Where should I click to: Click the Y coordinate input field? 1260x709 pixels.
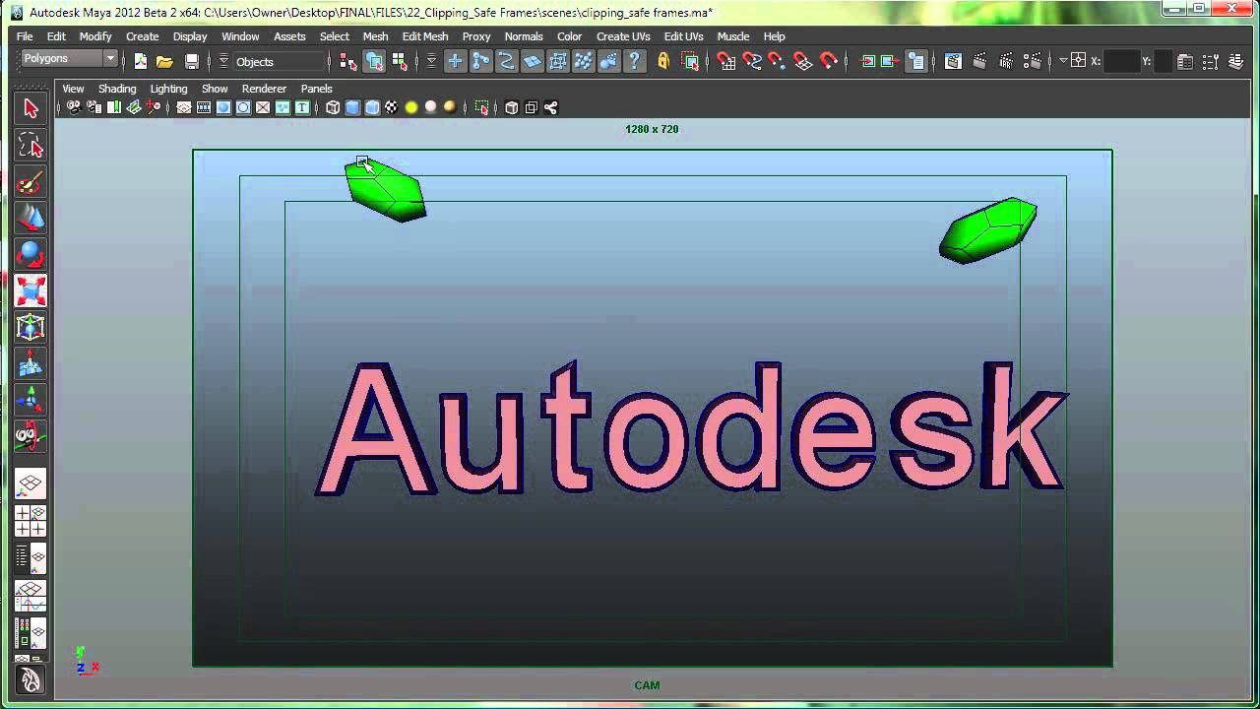[x=1163, y=61]
